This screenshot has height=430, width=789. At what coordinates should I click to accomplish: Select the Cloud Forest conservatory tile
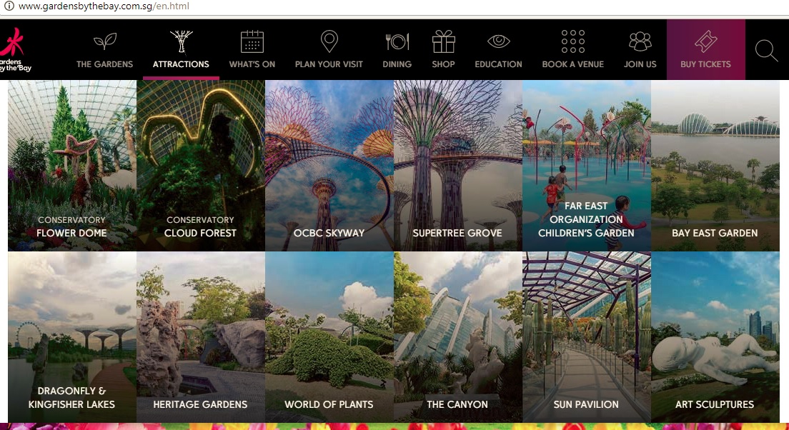pyautogui.click(x=200, y=165)
